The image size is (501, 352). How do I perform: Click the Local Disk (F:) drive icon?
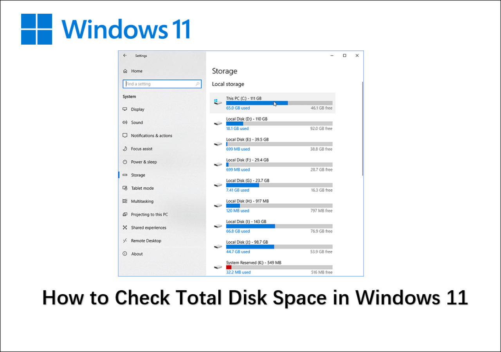[218, 164]
